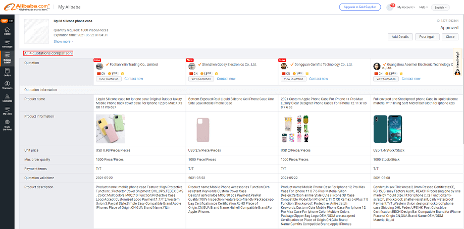464x229 pixels.
Task: Click Guangzhou Aoermei supplier avatar
Action: click(377, 67)
